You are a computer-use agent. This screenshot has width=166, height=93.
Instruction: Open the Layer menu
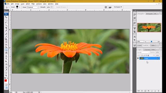pyautogui.click(x=23, y=4)
